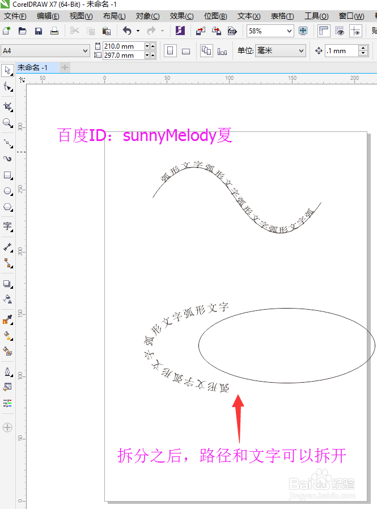
Task: Increase the page height 297.0 mm spinner
Action: pyautogui.click(x=153, y=55)
